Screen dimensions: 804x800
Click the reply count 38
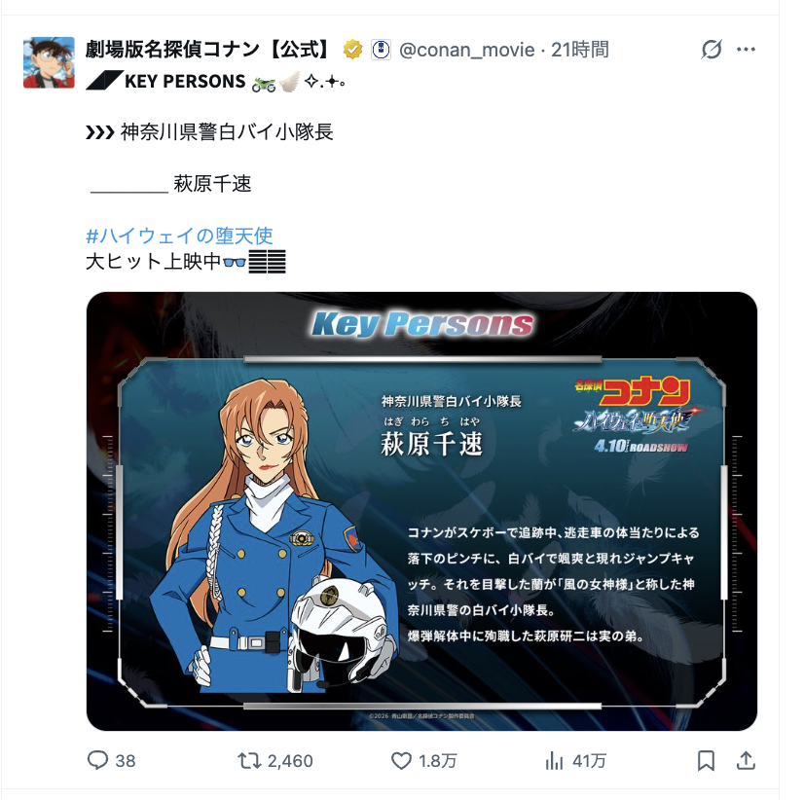click(x=126, y=761)
